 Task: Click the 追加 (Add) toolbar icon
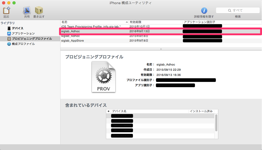click(6, 11)
